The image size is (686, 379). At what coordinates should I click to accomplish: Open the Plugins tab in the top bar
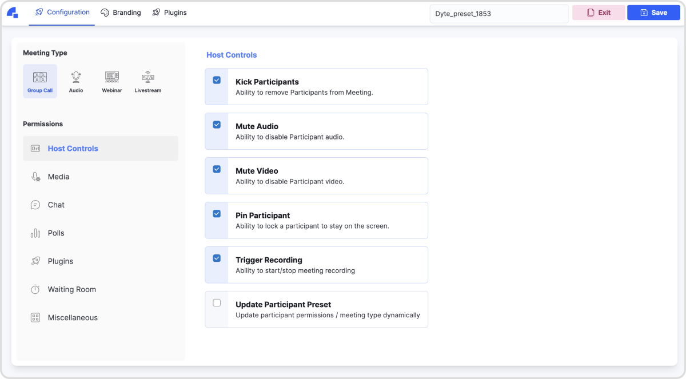(x=169, y=13)
